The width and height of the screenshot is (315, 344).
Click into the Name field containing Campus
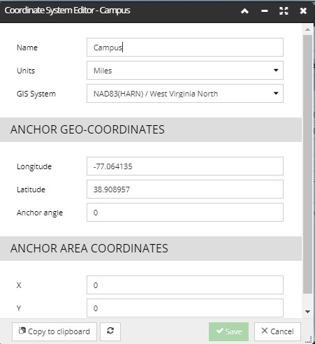(185, 48)
